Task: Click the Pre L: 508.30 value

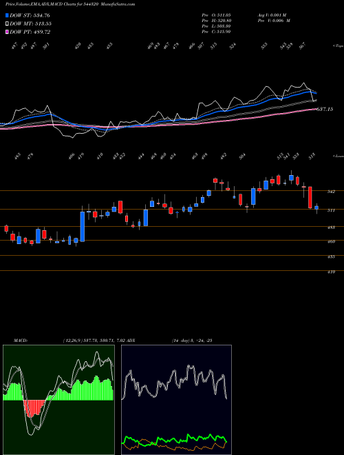Action: [x=216, y=26]
